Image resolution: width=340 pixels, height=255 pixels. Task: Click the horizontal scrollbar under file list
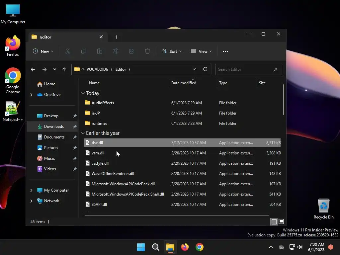pos(177,215)
